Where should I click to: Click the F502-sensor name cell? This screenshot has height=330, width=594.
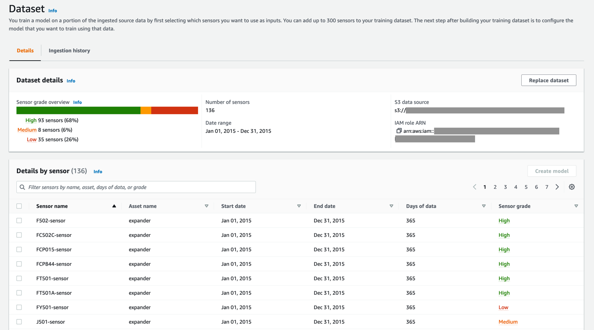[51, 220]
